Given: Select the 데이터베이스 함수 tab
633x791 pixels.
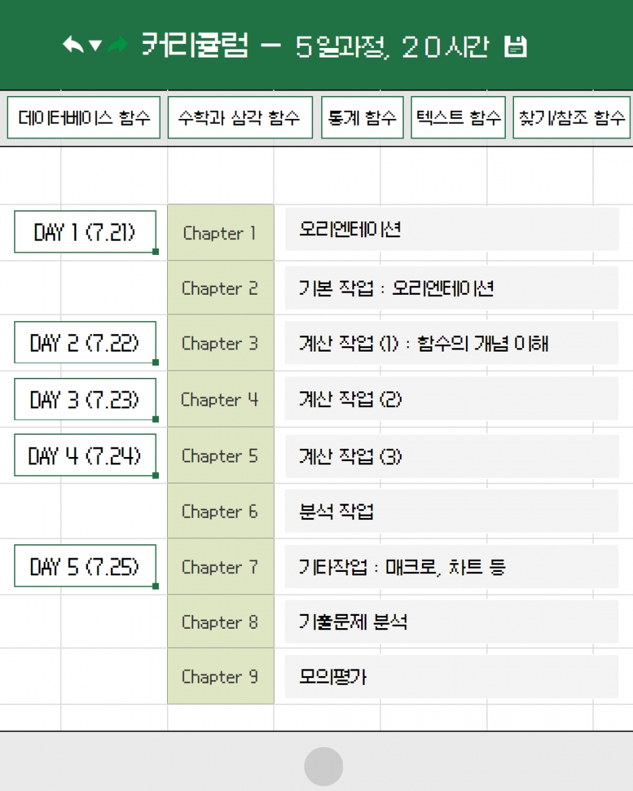Looking at the screenshot, I should click(x=84, y=118).
